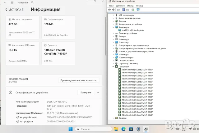Click the taskbar Търсене search box
The width and height of the screenshot is (199, 133).
point(93,129)
